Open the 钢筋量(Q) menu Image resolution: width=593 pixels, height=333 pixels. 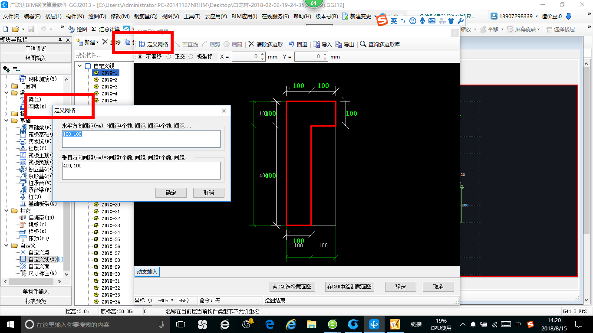pyautogui.click(x=145, y=16)
